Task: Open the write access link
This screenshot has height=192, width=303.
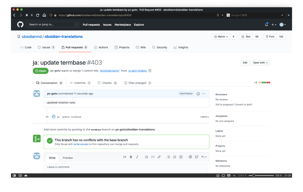Action: (x=81, y=144)
